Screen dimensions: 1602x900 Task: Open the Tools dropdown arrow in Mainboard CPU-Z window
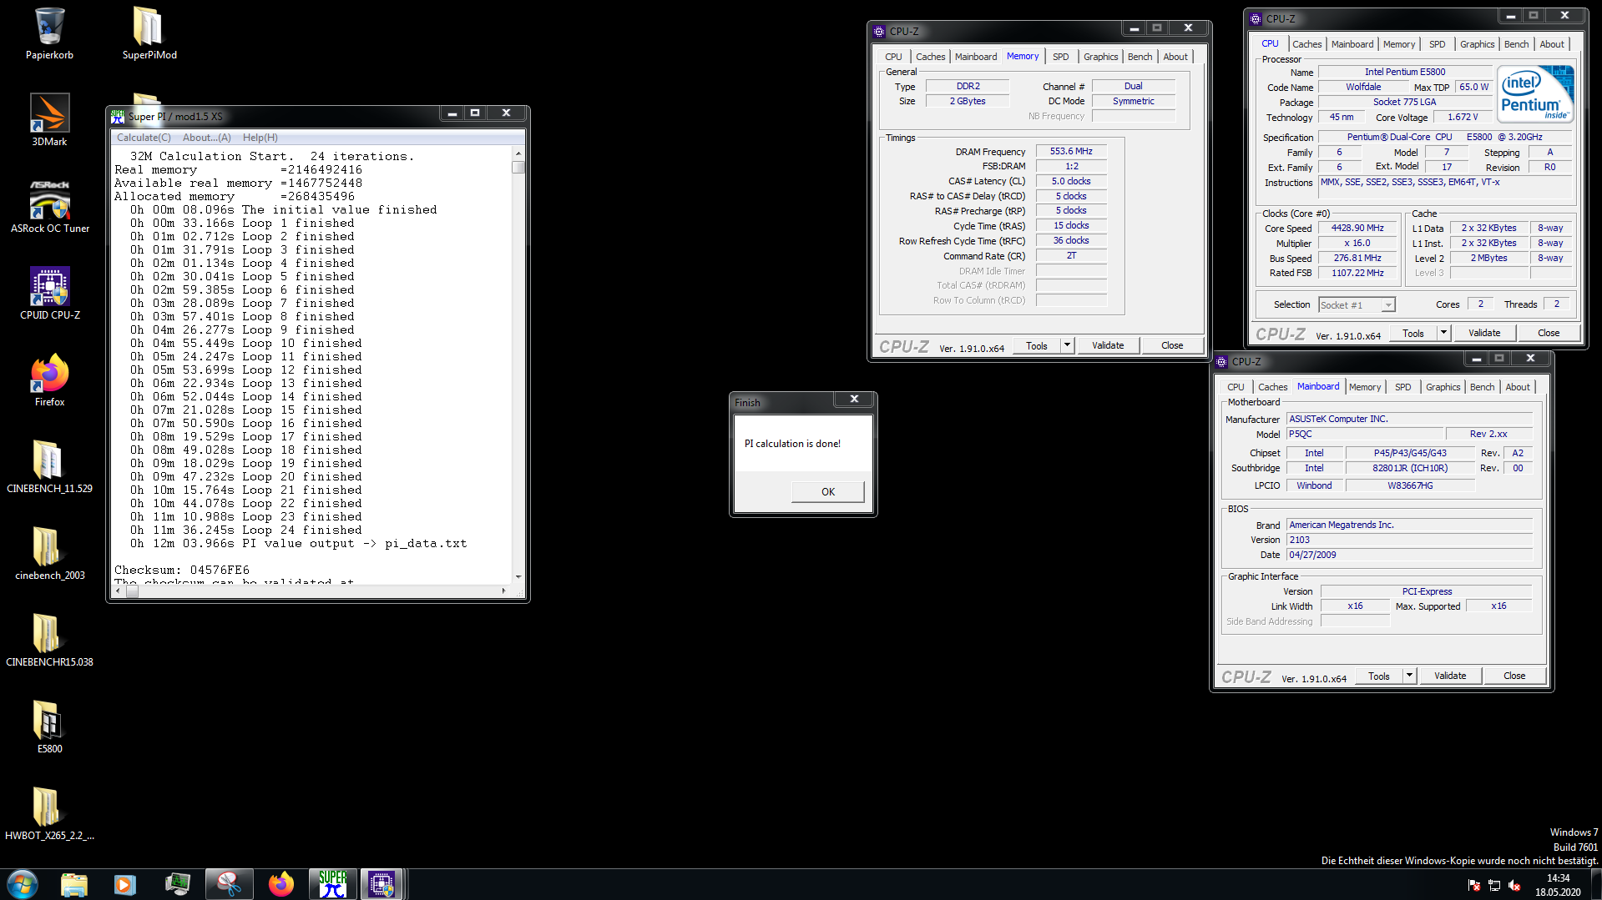(x=1410, y=676)
